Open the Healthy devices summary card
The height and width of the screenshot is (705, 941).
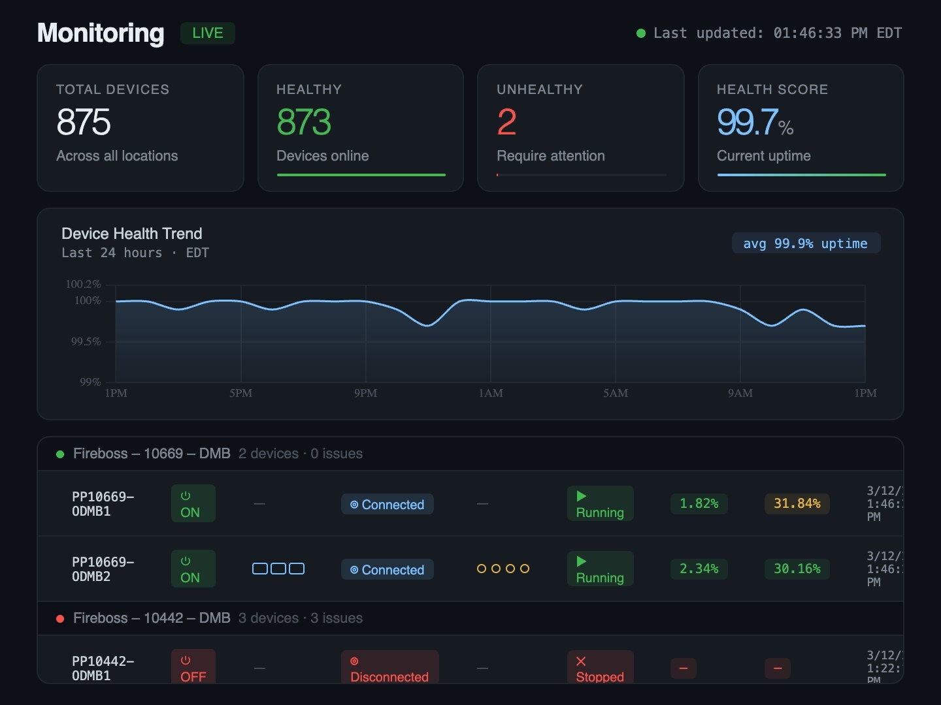coord(361,128)
